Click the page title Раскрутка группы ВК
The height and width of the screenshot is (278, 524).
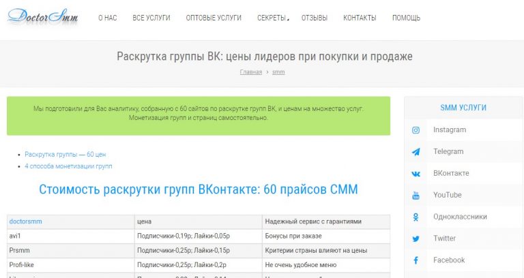(264, 57)
